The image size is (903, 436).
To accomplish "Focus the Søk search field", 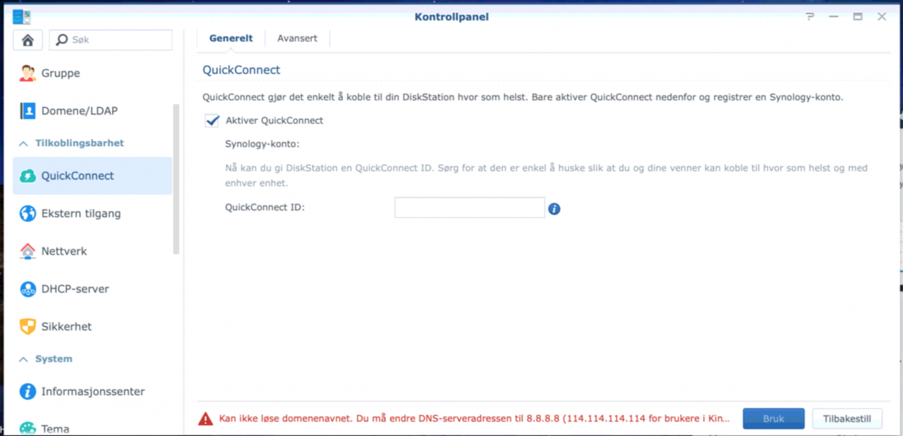I will coord(111,40).
